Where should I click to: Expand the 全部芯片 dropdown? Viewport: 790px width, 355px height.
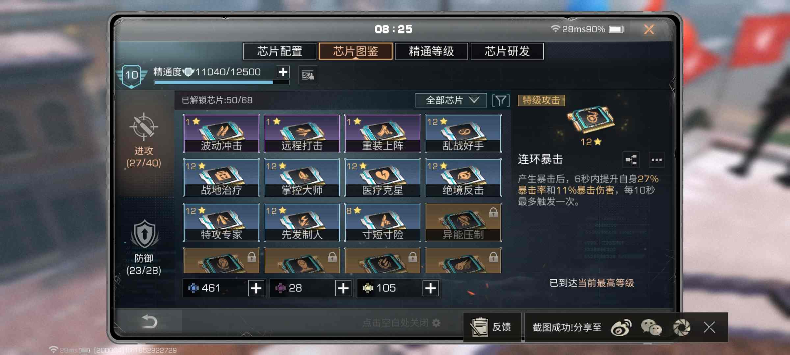(x=451, y=100)
